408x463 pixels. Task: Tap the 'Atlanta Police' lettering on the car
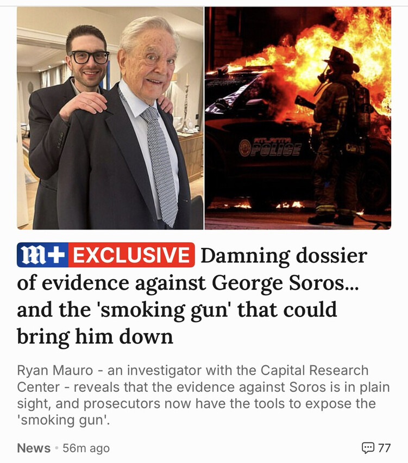271,147
